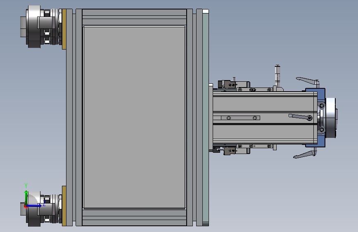This screenshot has width=358, height=232.
Task: Select the bottom horizontal frame beam
Action: click(x=135, y=218)
